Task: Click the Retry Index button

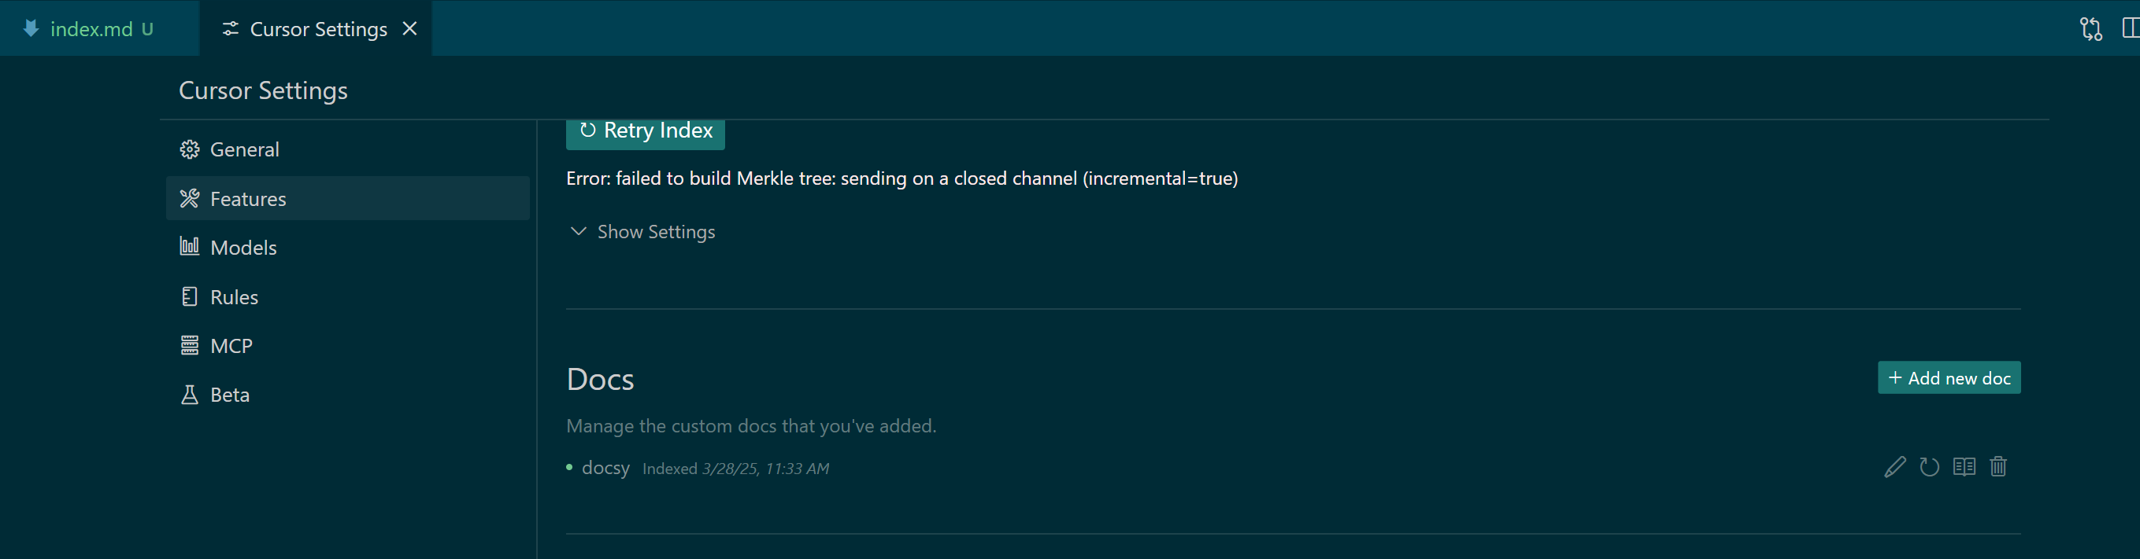Action: coord(646,131)
